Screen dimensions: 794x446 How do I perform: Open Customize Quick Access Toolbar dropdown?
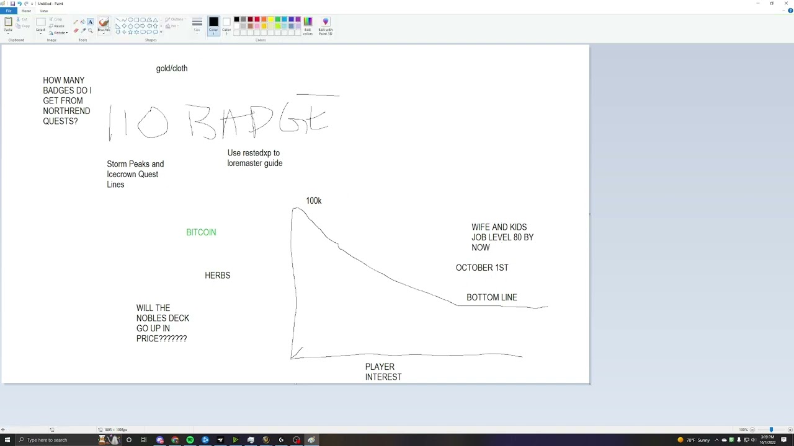click(x=32, y=4)
